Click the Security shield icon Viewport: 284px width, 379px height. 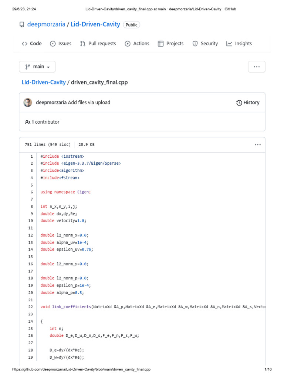[195, 44]
